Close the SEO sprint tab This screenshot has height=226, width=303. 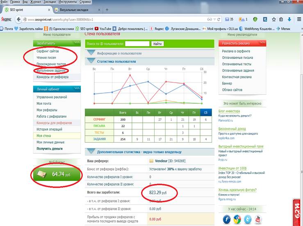[49, 10]
